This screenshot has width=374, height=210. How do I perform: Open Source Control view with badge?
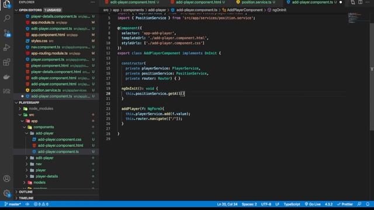point(6,33)
